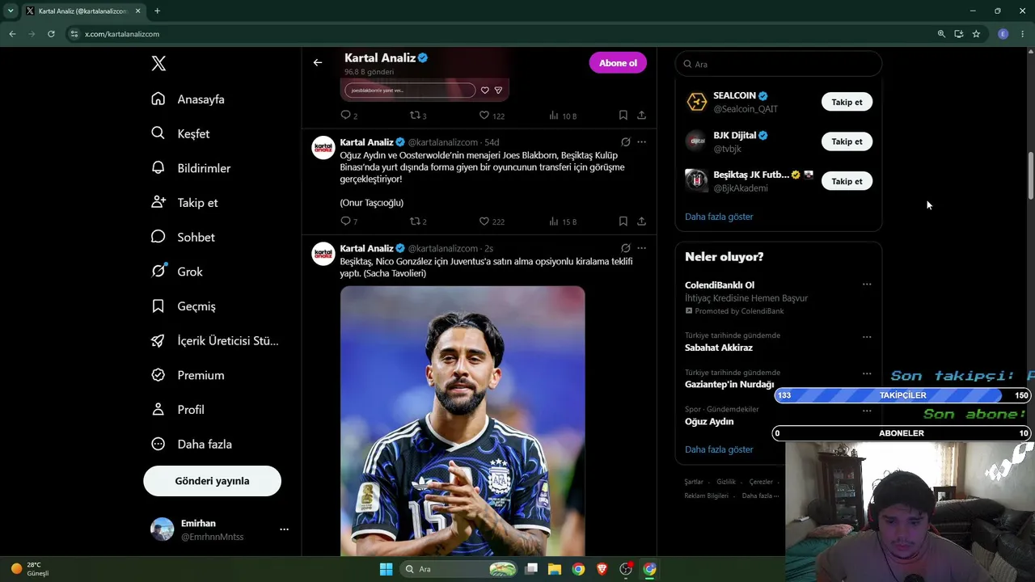Open the Chrome zoom magnifier icon
This screenshot has height=582, width=1035.
point(941,34)
